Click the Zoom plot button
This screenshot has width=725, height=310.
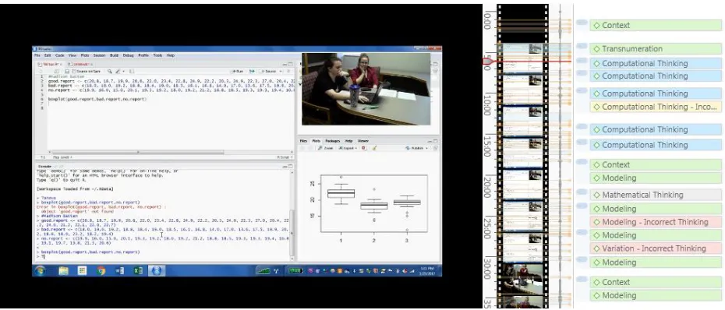click(x=326, y=148)
